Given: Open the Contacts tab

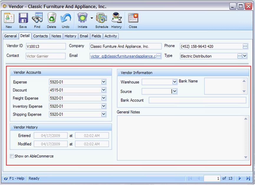Looking at the screenshot, I should [40, 36].
